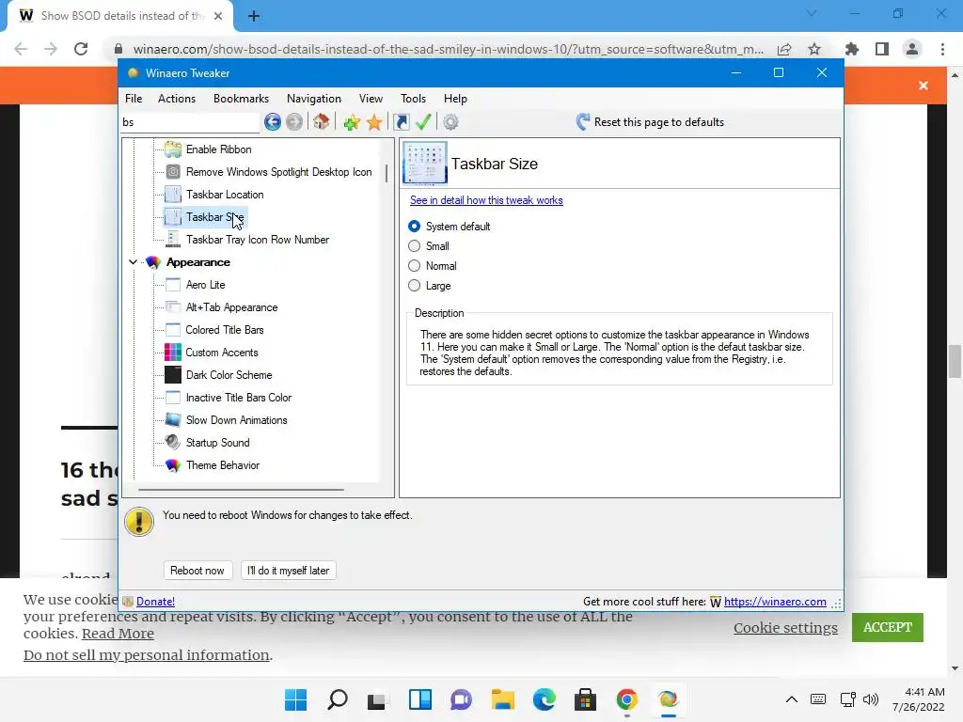
Task: Click I'll do it myself later button
Action: point(288,571)
